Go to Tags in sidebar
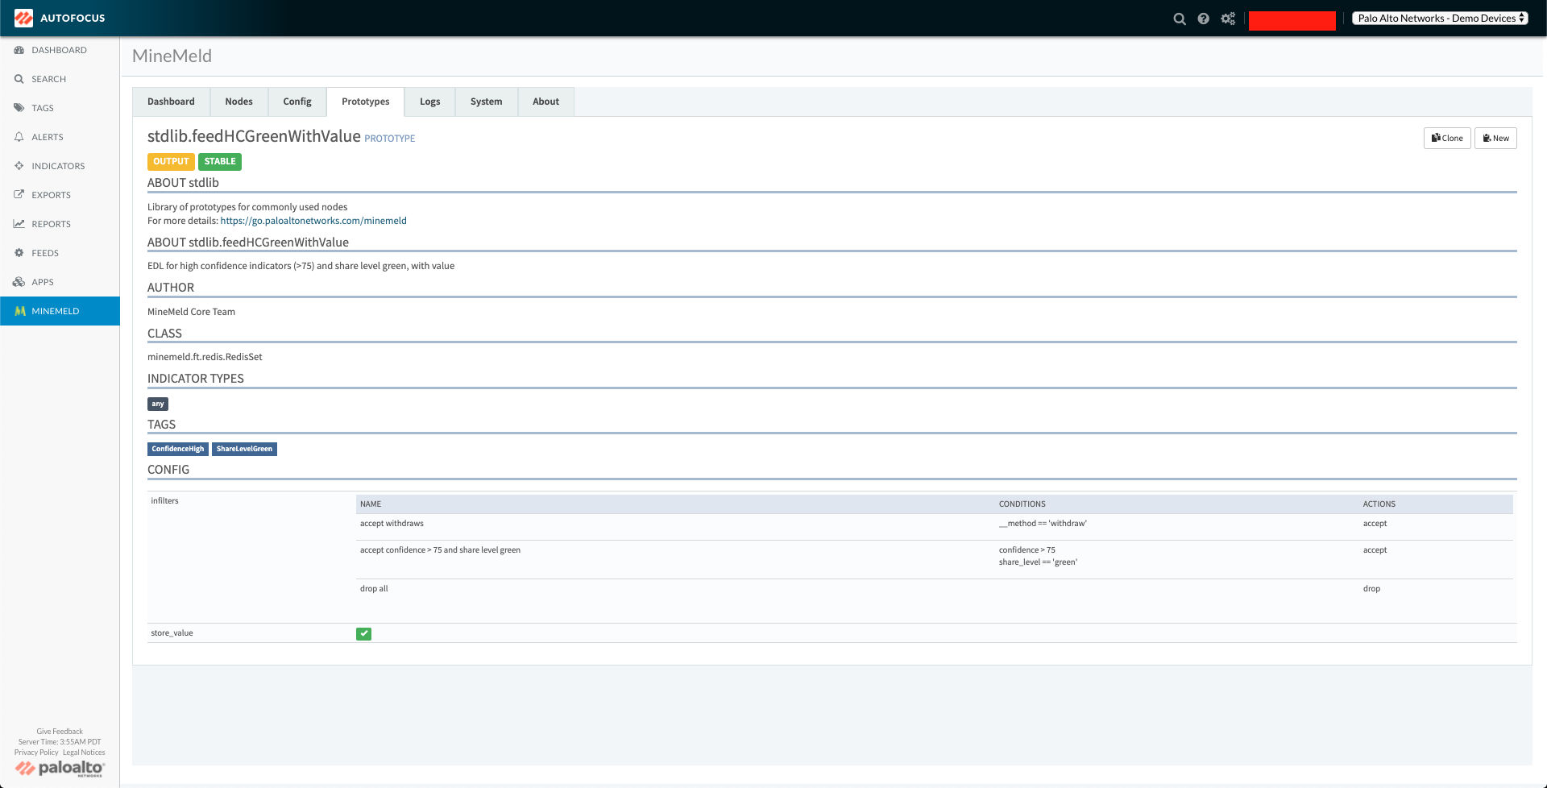This screenshot has width=1547, height=788. point(42,108)
